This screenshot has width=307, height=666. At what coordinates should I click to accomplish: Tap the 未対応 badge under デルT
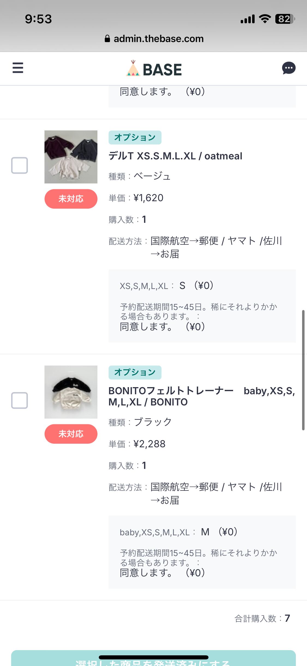[x=71, y=199]
